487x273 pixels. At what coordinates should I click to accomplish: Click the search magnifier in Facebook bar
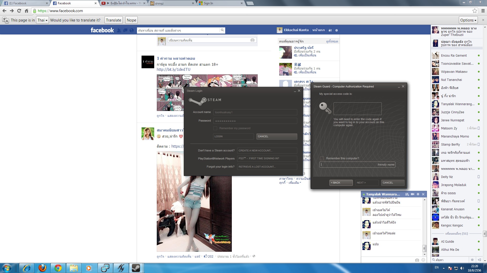point(222,30)
